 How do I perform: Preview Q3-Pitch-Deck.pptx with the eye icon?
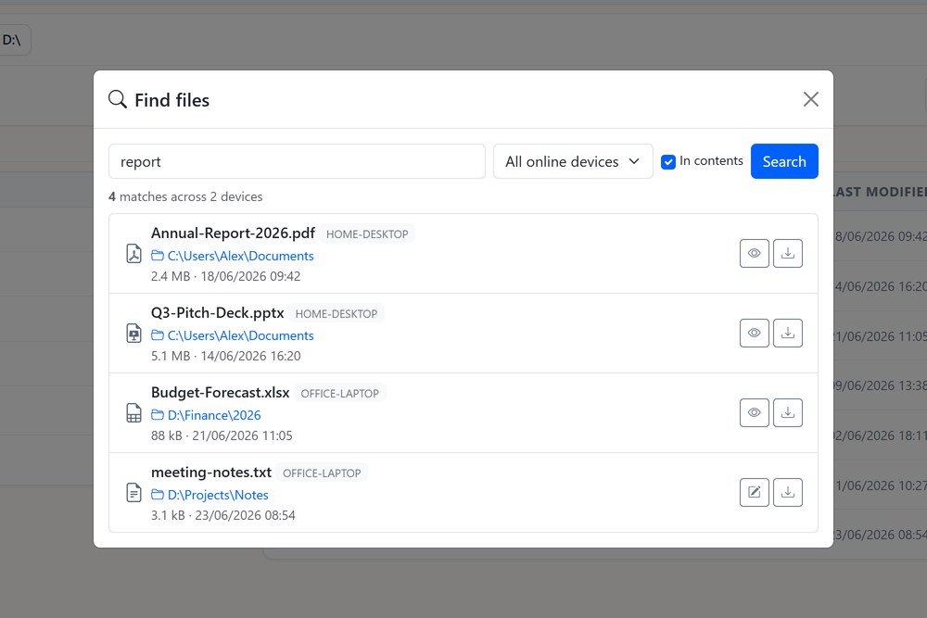click(x=754, y=334)
